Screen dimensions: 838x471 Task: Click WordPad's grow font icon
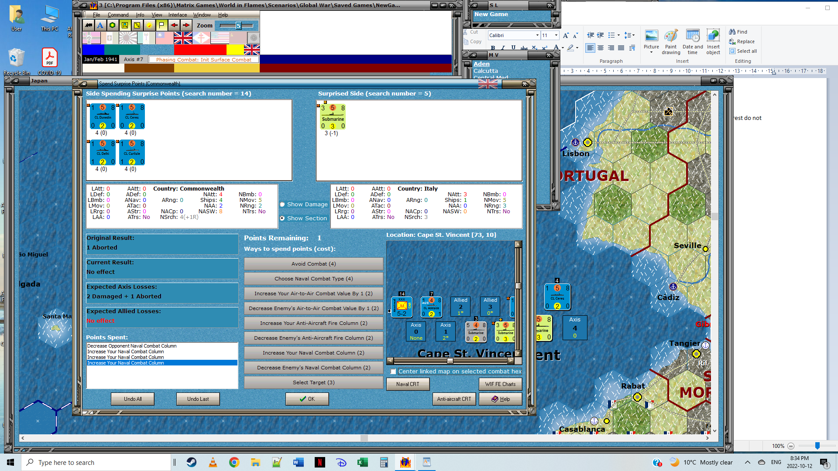[x=566, y=35]
